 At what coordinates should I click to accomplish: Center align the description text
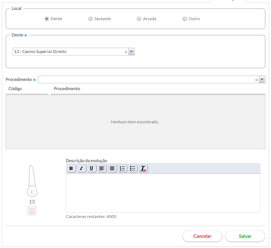tap(113, 169)
